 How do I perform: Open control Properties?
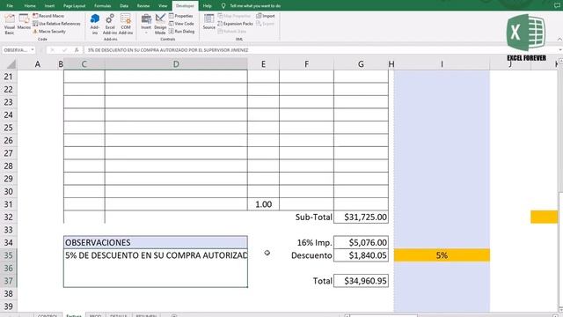click(x=181, y=16)
